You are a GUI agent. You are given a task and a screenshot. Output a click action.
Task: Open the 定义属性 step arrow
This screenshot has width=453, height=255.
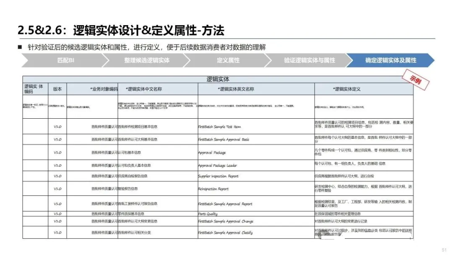228,60
